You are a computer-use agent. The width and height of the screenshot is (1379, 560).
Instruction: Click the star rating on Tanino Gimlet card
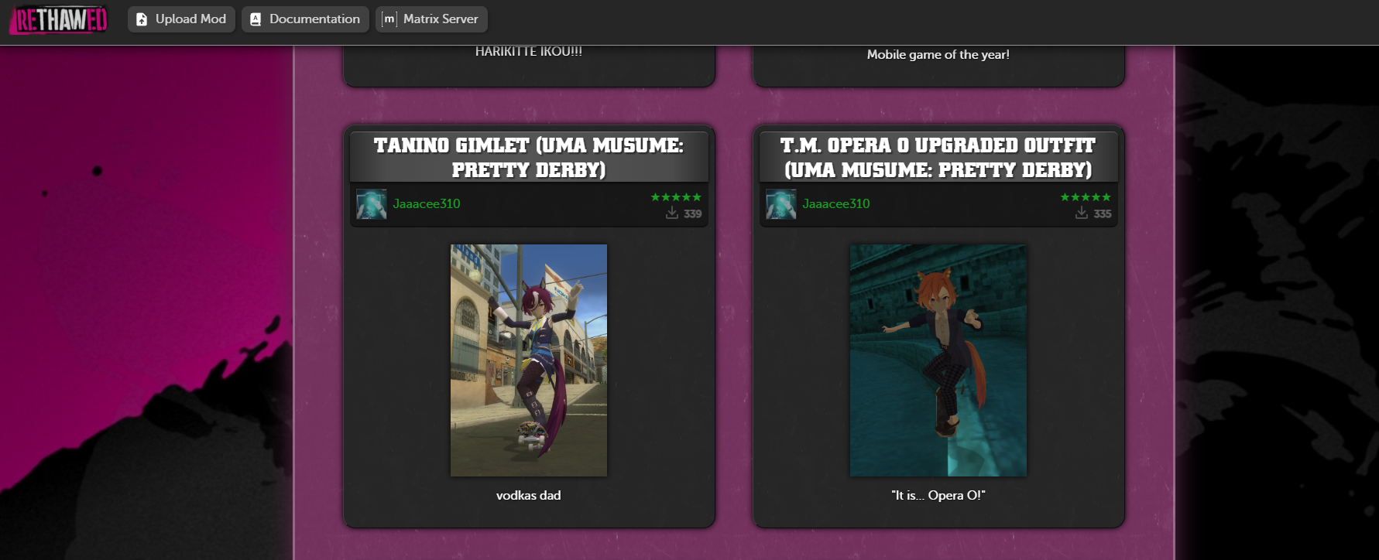pyautogui.click(x=676, y=197)
